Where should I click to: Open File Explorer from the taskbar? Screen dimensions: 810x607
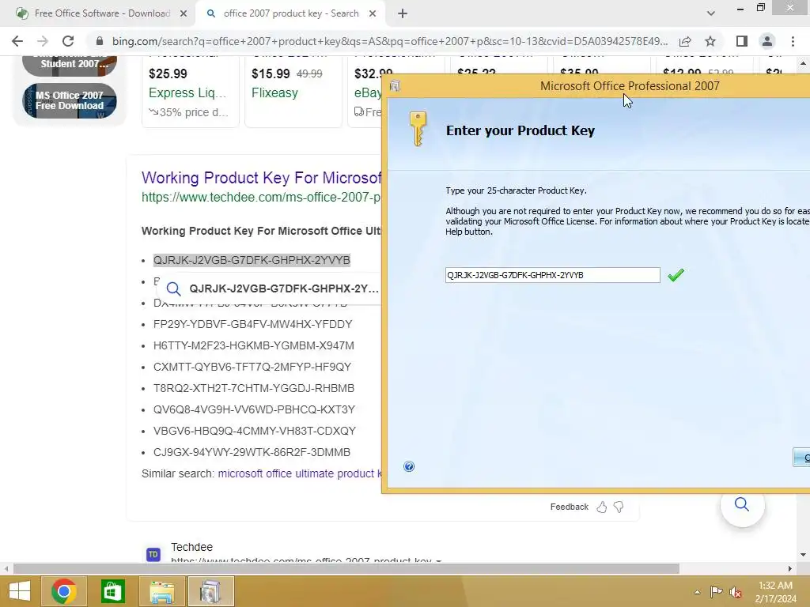point(161,591)
